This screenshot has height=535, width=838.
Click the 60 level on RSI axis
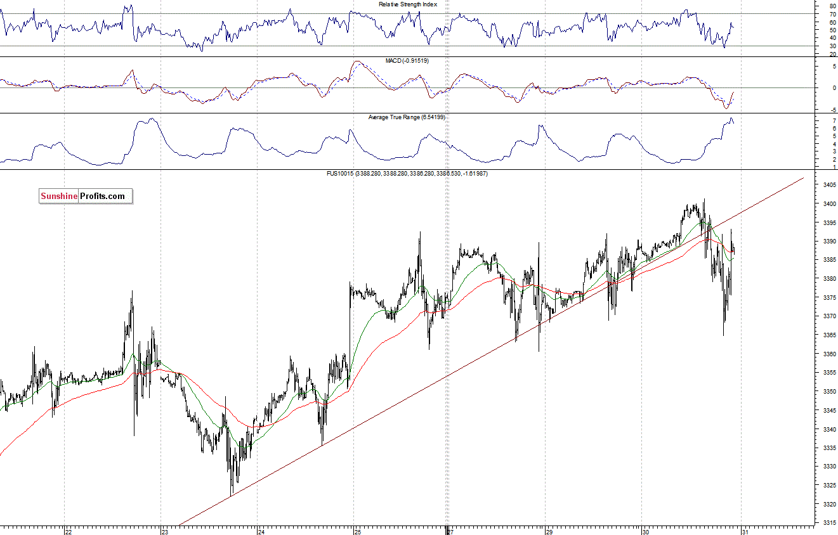click(832, 22)
